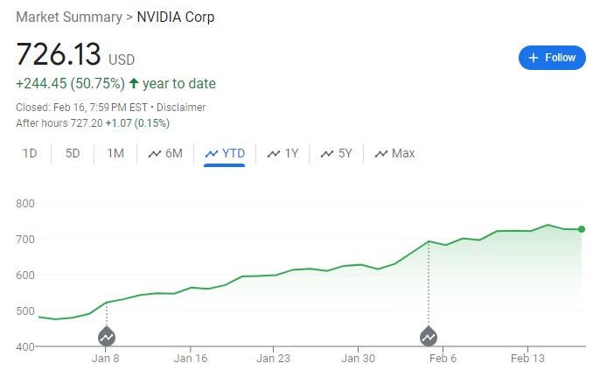Click the Feb 6 chart event marker
The width and height of the screenshot is (607, 377).
coord(429,336)
